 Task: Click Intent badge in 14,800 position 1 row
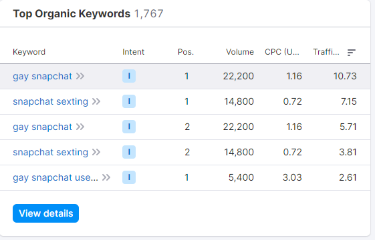tap(129, 101)
